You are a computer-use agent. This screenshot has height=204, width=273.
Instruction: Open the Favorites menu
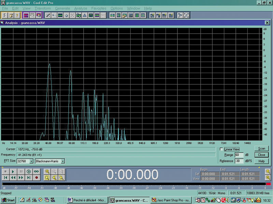coord(99,8)
